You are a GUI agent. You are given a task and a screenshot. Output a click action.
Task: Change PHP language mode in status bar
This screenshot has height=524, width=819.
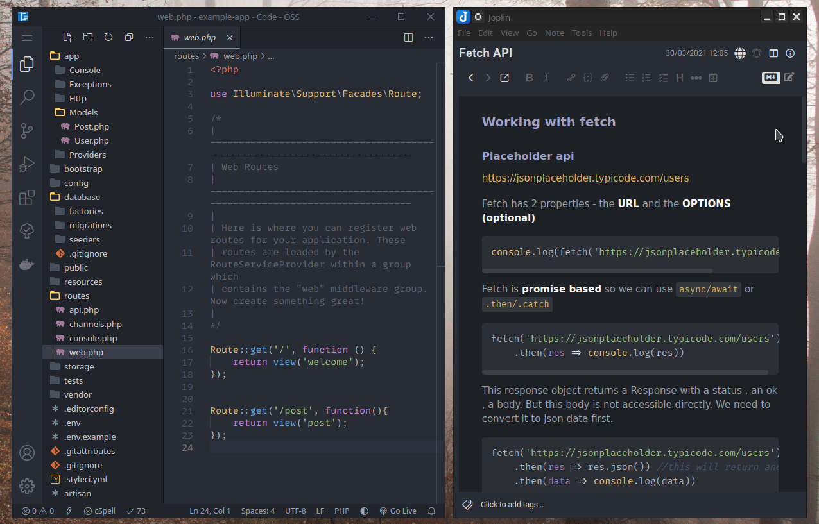pos(341,511)
